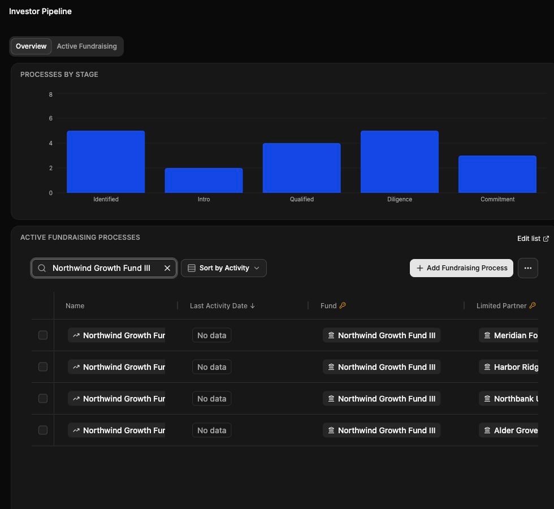Image resolution: width=554 pixels, height=509 pixels.
Task: Click the key icon next to Fund header
Action: (x=343, y=305)
